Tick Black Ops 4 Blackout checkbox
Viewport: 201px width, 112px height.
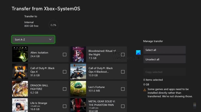(123, 72)
